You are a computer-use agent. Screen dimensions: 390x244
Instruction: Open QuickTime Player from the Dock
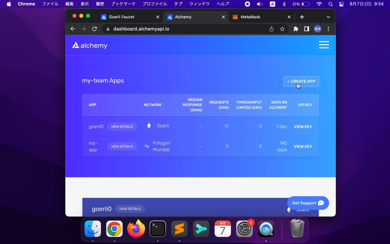pos(266,229)
